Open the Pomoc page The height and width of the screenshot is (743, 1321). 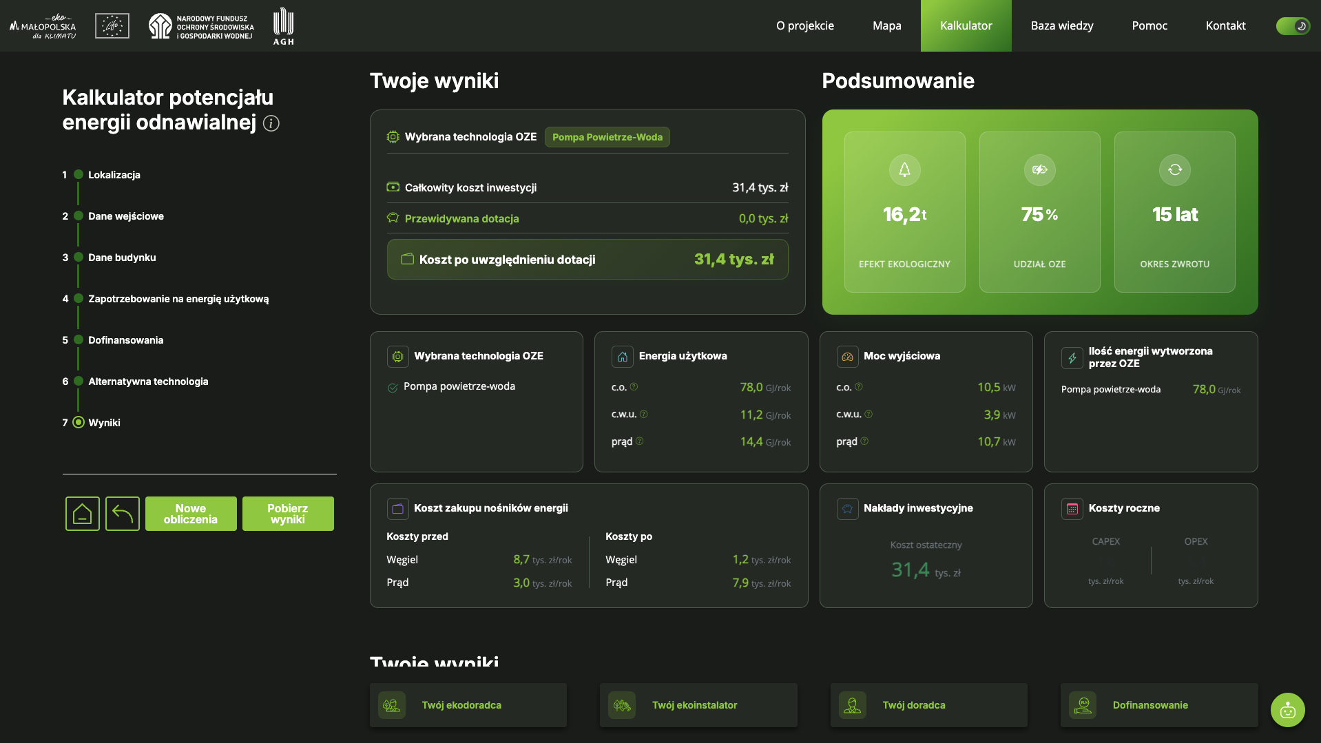pyautogui.click(x=1149, y=25)
